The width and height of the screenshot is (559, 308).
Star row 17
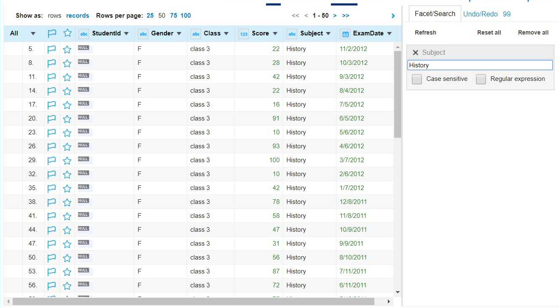point(67,105)
